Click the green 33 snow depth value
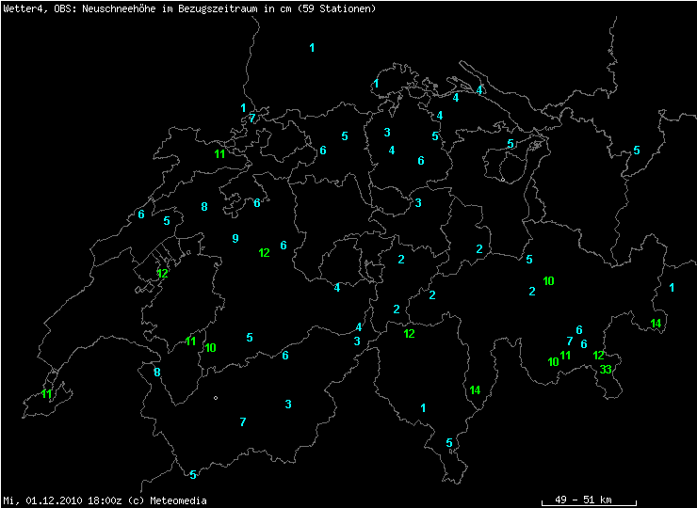The height and width of the screenshot is (508, 697). [x=606, y=370]
